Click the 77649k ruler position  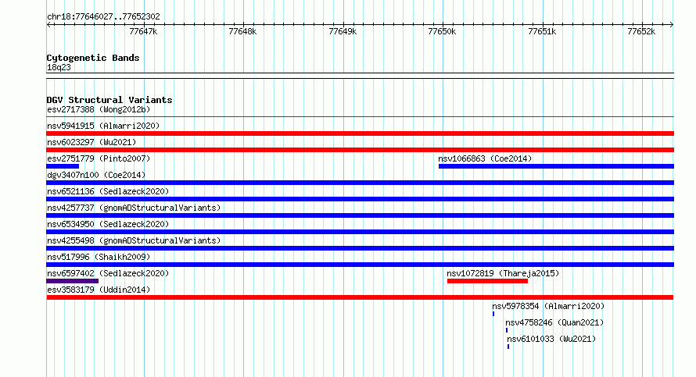[343, 31]
